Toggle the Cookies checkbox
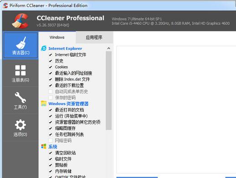This screenshot has height=178, width=236. (51, 67)
